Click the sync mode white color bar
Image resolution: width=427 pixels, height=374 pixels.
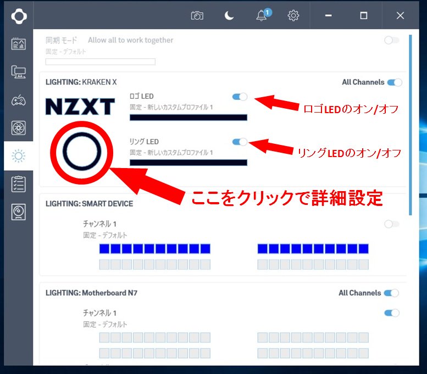(x=100, y=62)
